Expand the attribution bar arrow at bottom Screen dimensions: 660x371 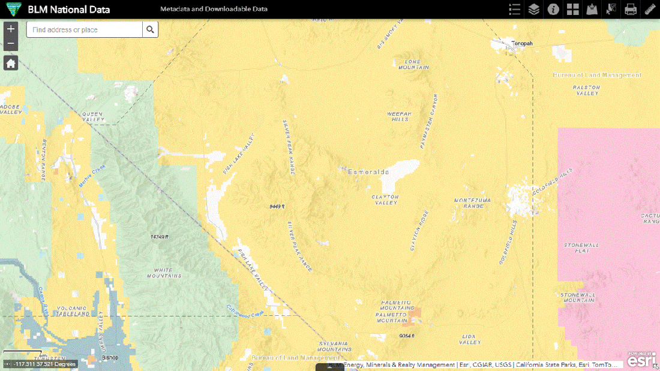[x=329, y=367]
